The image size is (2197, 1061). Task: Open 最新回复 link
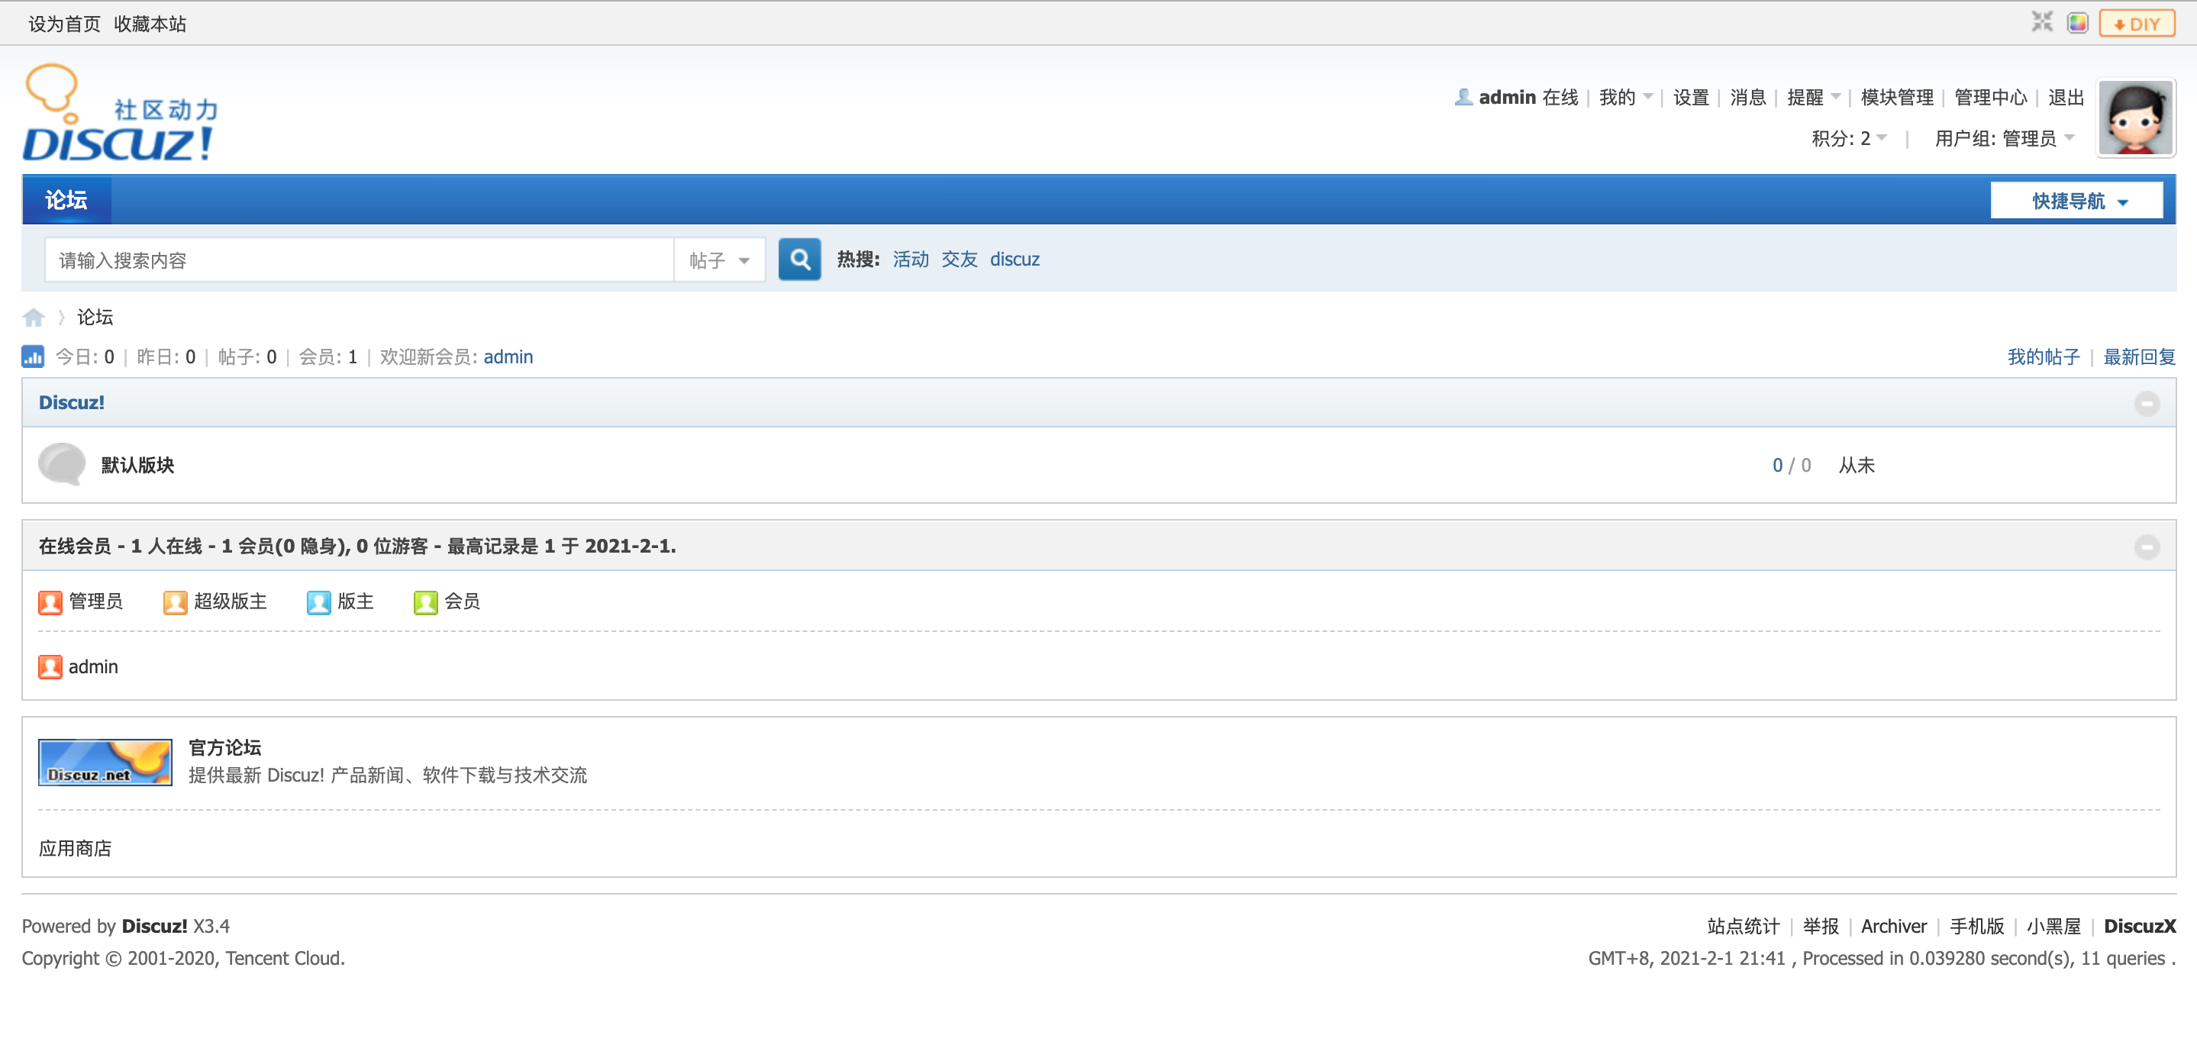point(2139,356)
